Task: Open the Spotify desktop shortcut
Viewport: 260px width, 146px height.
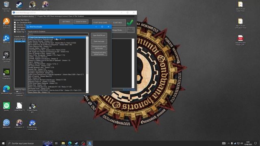Action: point(6,107)
